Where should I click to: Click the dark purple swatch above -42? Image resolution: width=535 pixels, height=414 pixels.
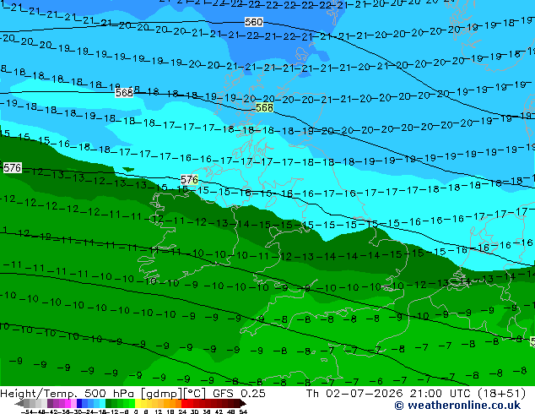[50, 403]
